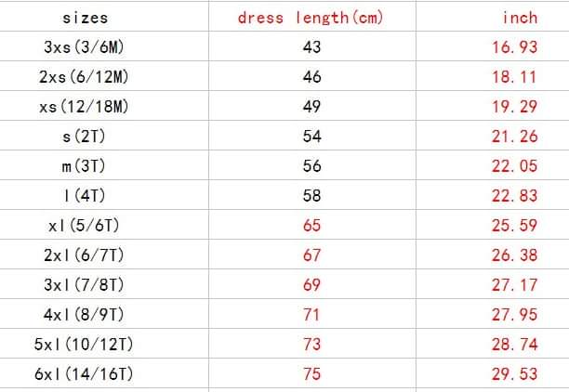This screenshot has height=392, width=569.
Task: Select the 4xl(8/9T) size cell
Action: 86,314
